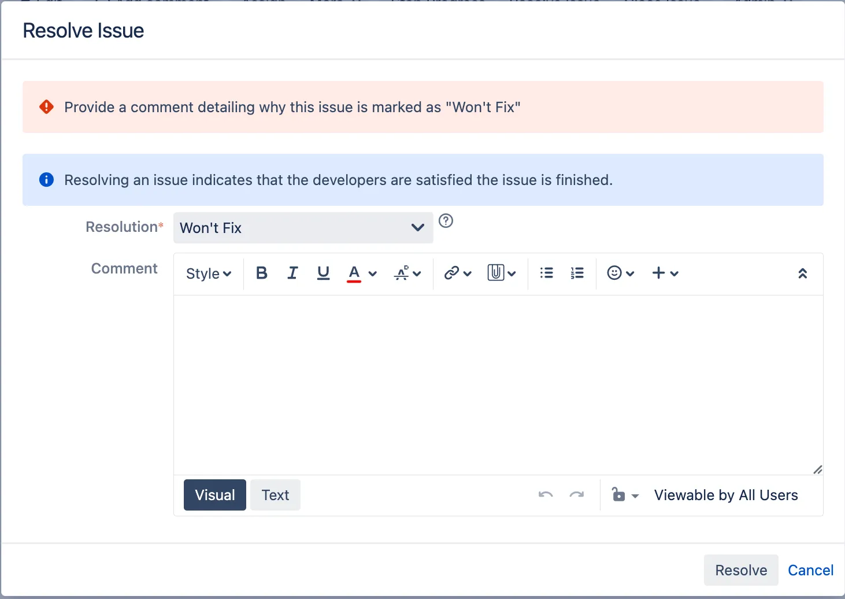Open the text color picker arrow

[373, 273]
